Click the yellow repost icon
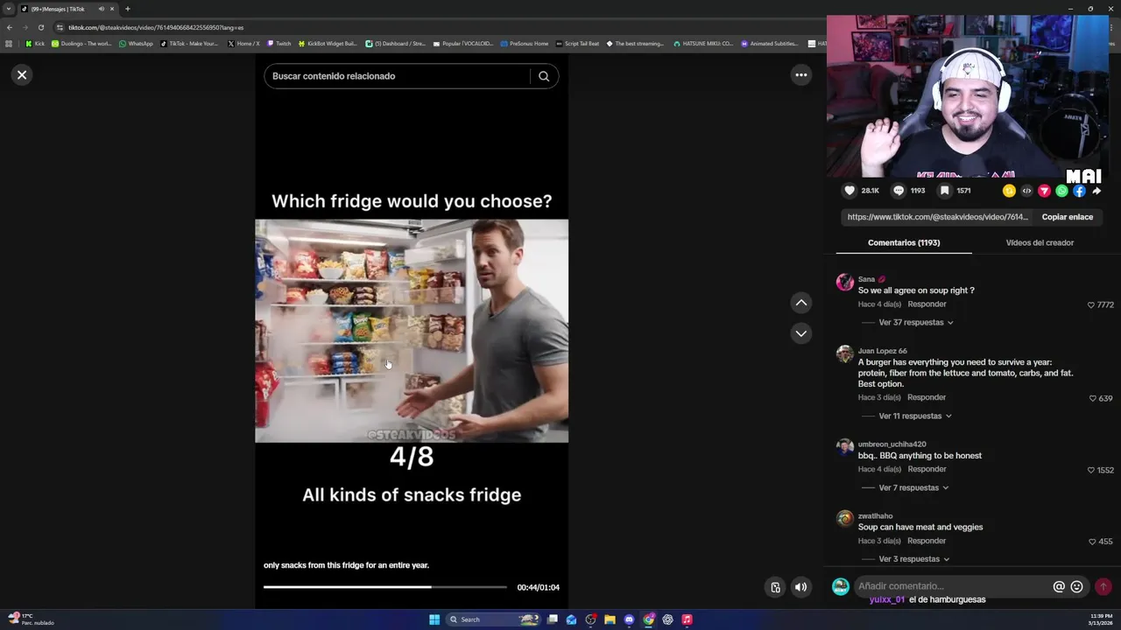The width and height of the screenshot is (1121, 630). coord(1009,191)
